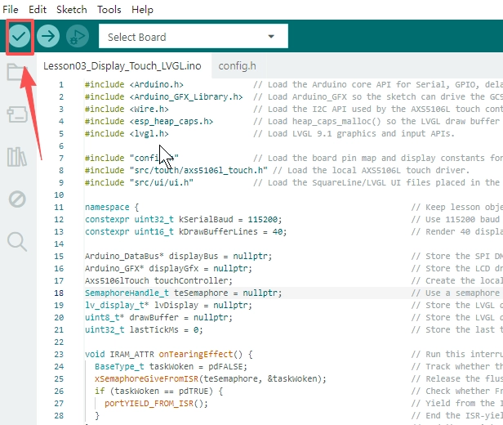Click SemaphoreHandle_t teSemaphore line

183,293
